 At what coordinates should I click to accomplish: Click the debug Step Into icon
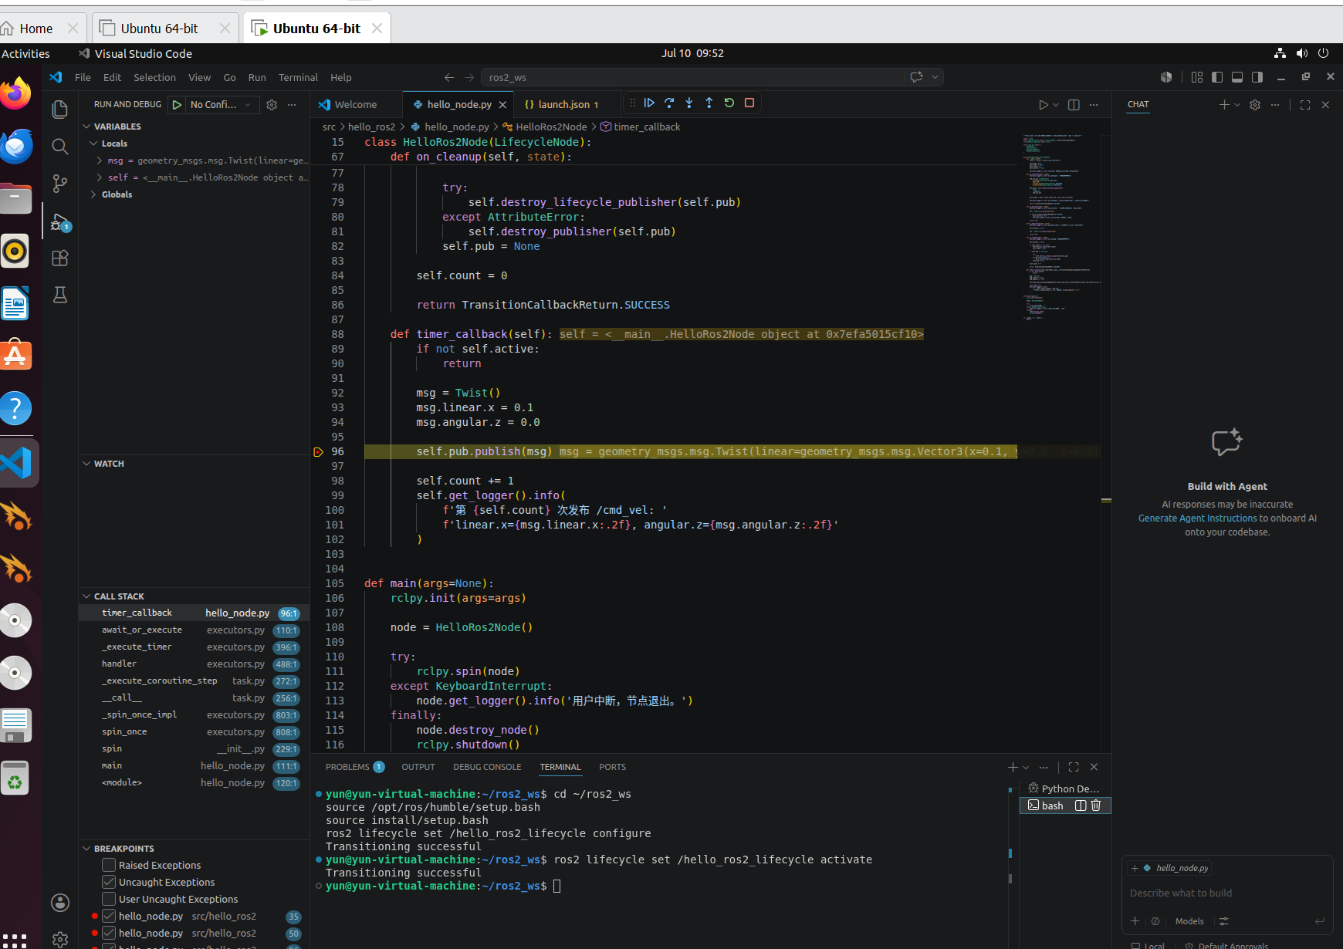[689, 103]
